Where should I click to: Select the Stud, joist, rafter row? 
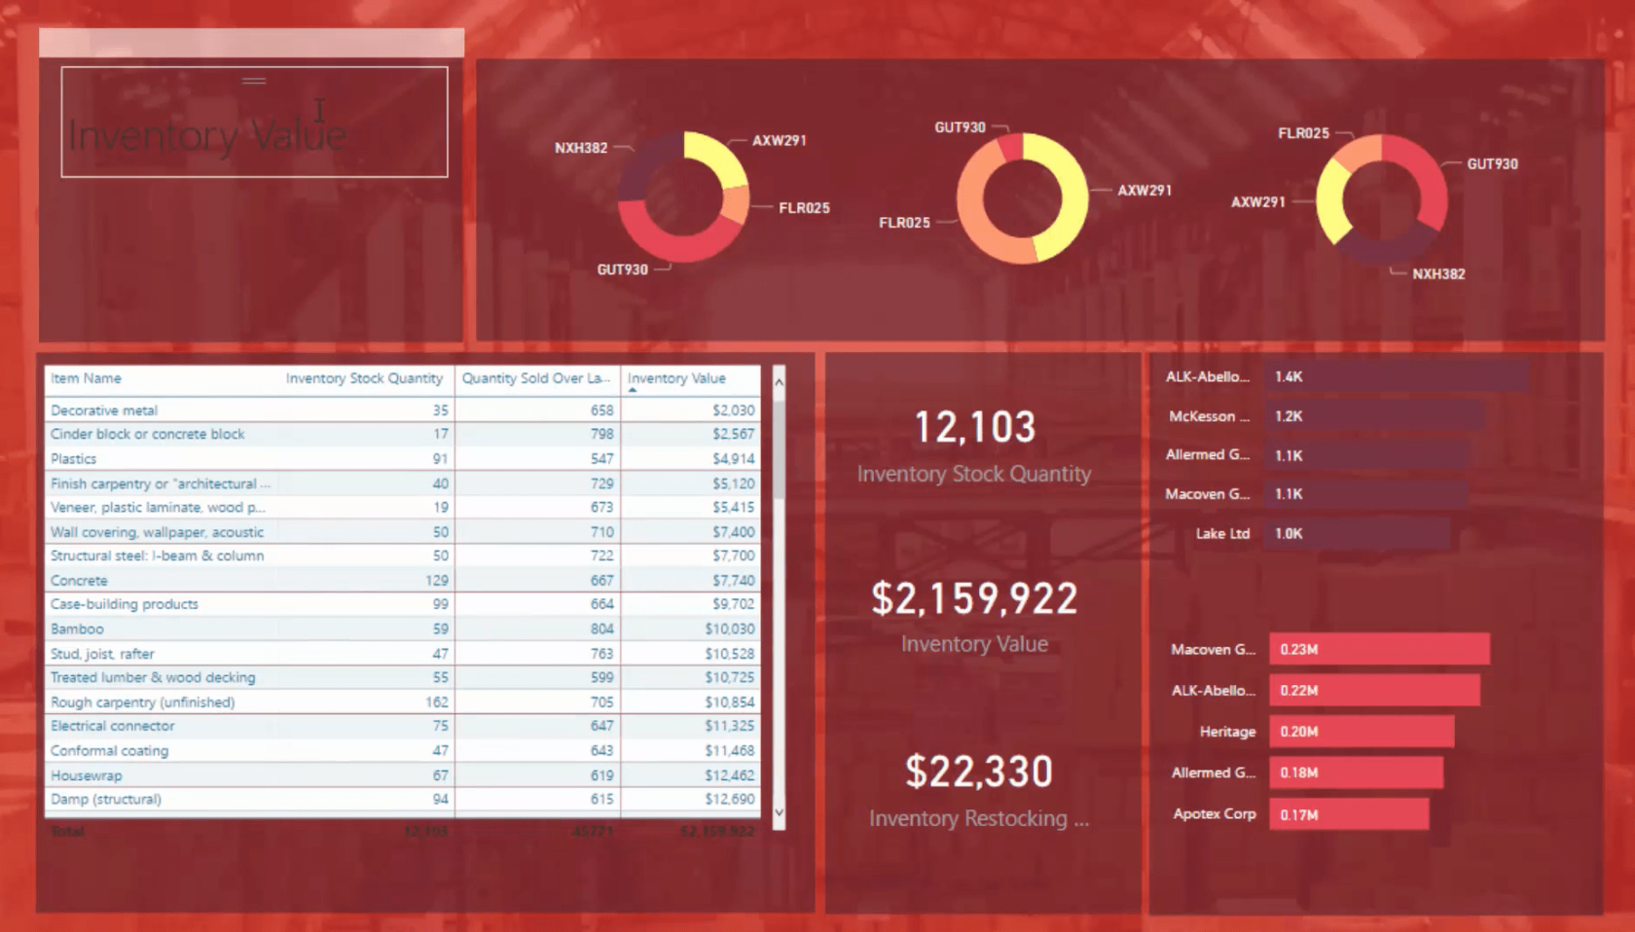pyautogui.click(x=403, y=654)
